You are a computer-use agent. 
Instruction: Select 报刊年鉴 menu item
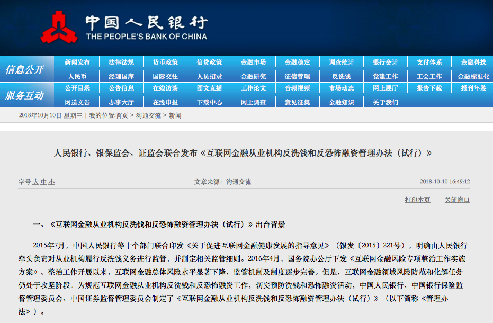point(473,88)
